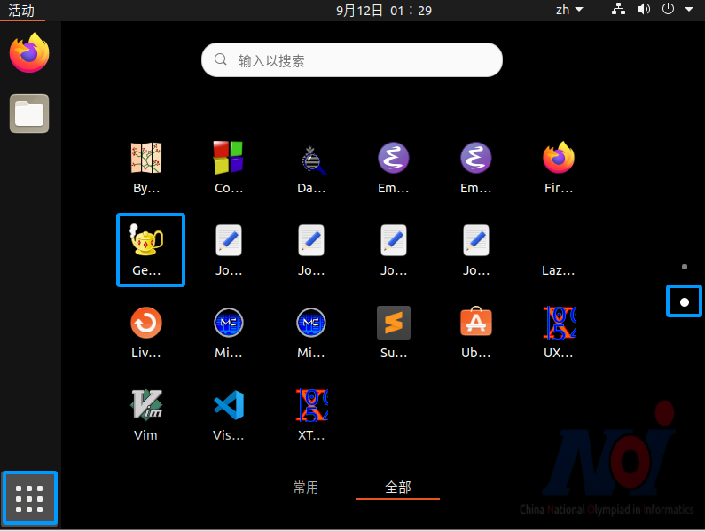Click the 活动 activities button
The image size is (705, 531).
21,11
